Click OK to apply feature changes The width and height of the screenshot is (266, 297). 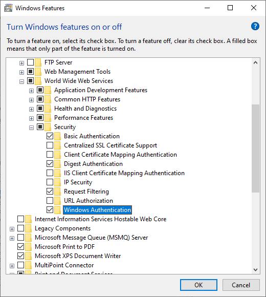(x=198, y=285)
